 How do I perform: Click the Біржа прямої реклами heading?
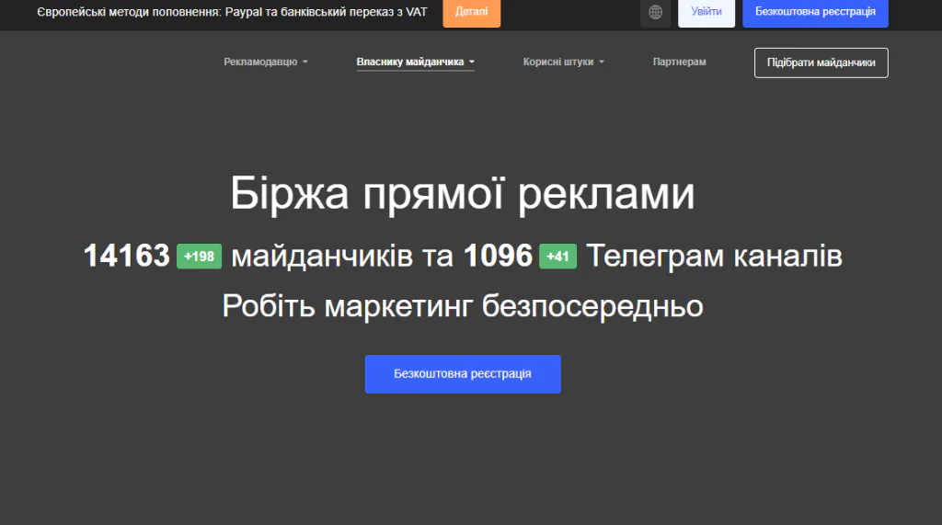coord(463,193)
